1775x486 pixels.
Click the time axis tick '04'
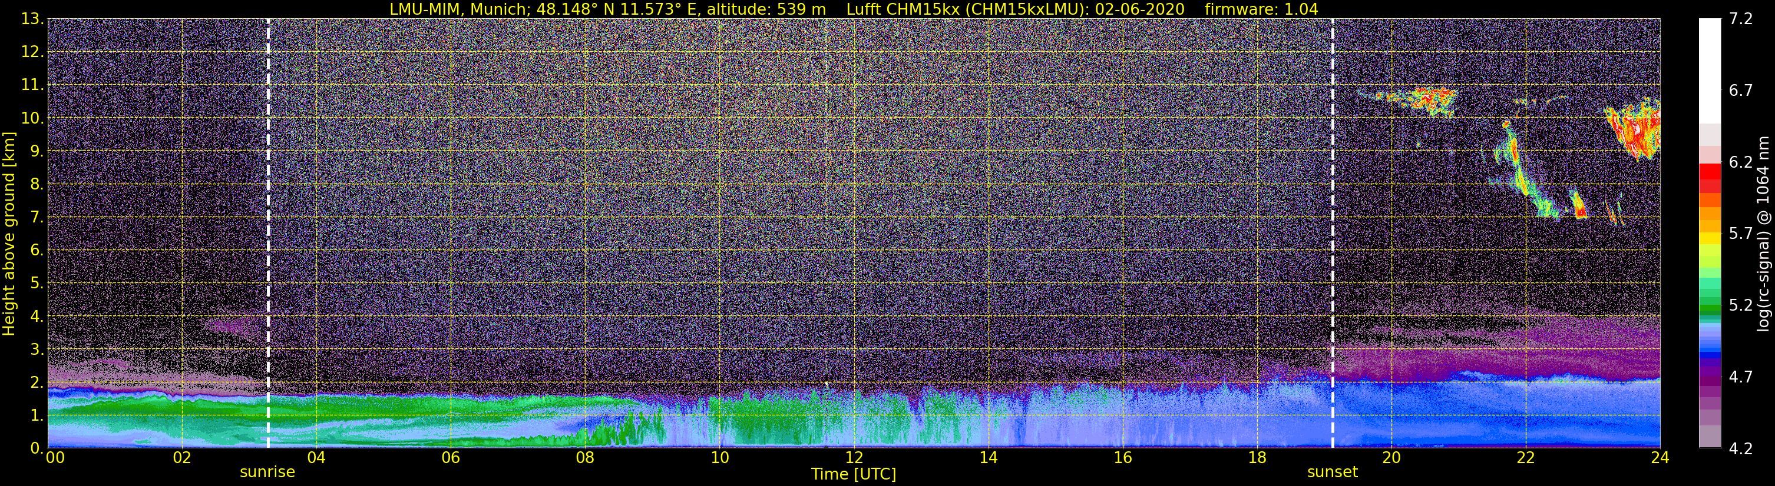click(x=316, y=458)
